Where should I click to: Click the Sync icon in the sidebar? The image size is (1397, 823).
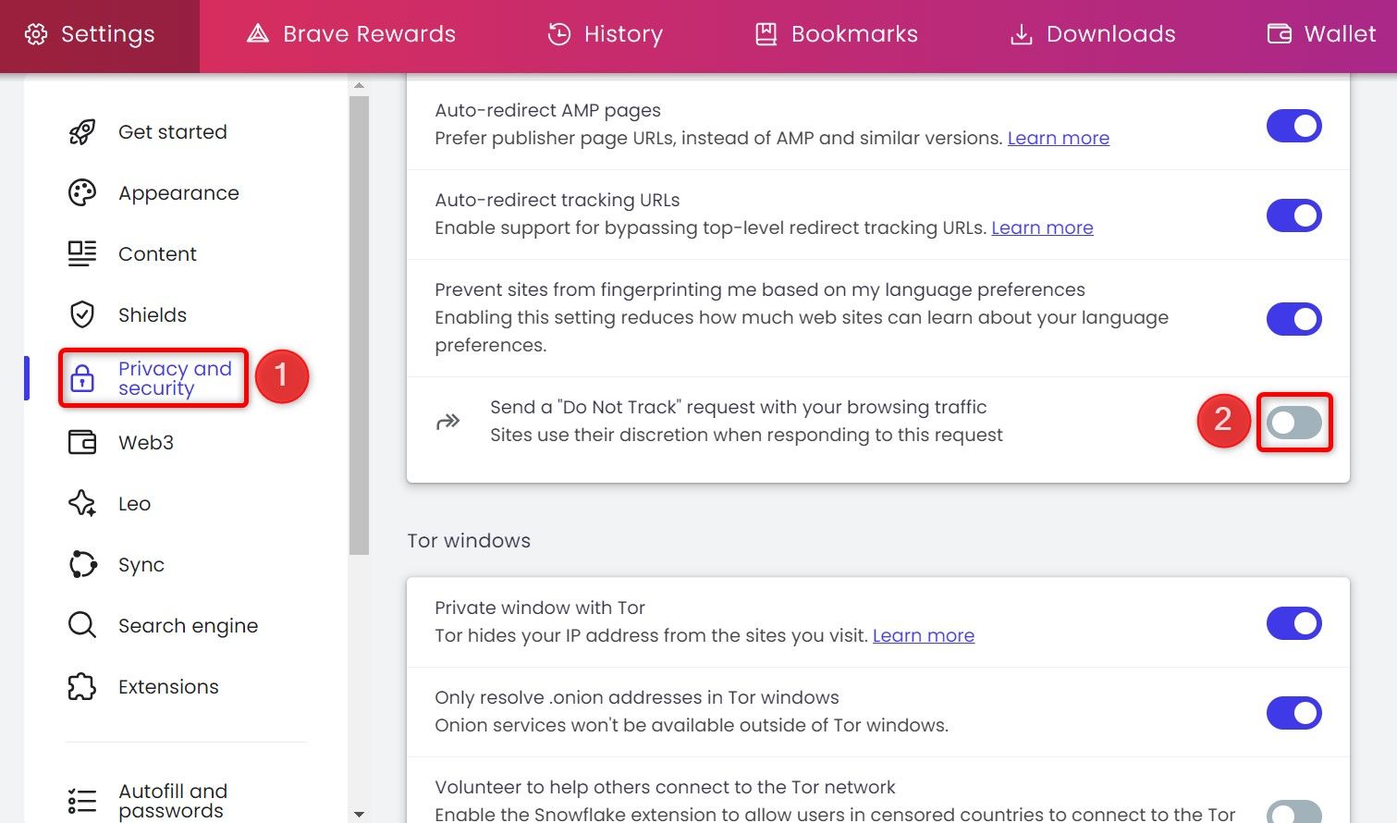[x=82, y=564]
